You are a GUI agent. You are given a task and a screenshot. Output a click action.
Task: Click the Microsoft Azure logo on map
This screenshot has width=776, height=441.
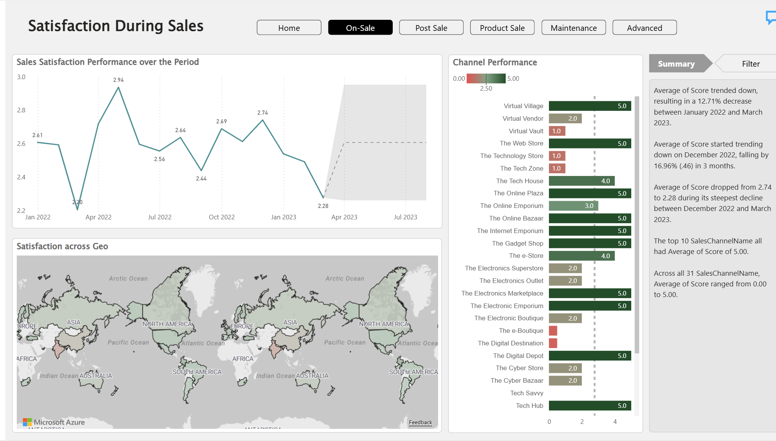click(54, 422)
